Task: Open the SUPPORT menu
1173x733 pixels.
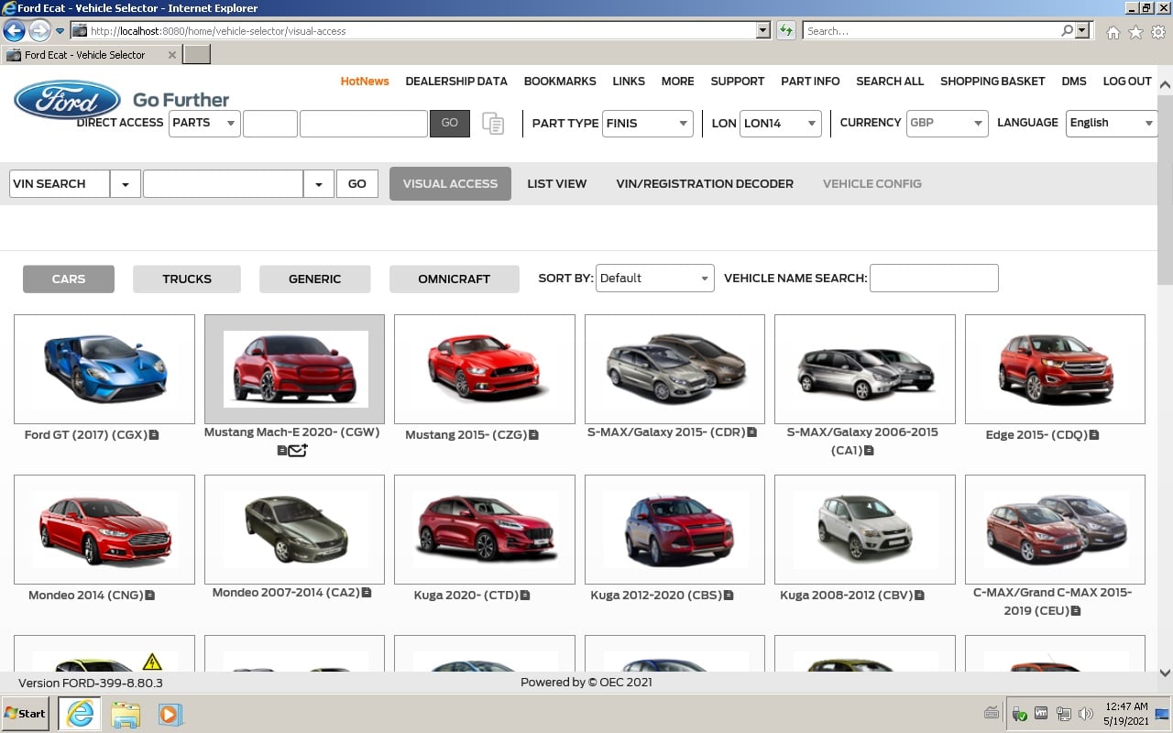Action: (738, 81)
